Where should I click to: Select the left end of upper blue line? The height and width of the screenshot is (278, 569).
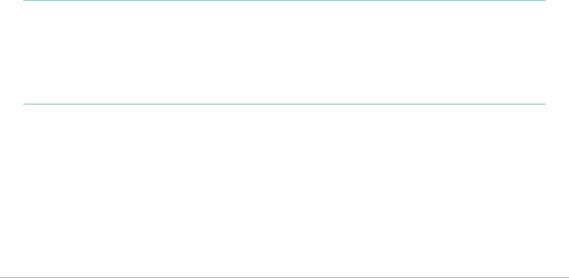pyautogui.click(x=24, y=0)
